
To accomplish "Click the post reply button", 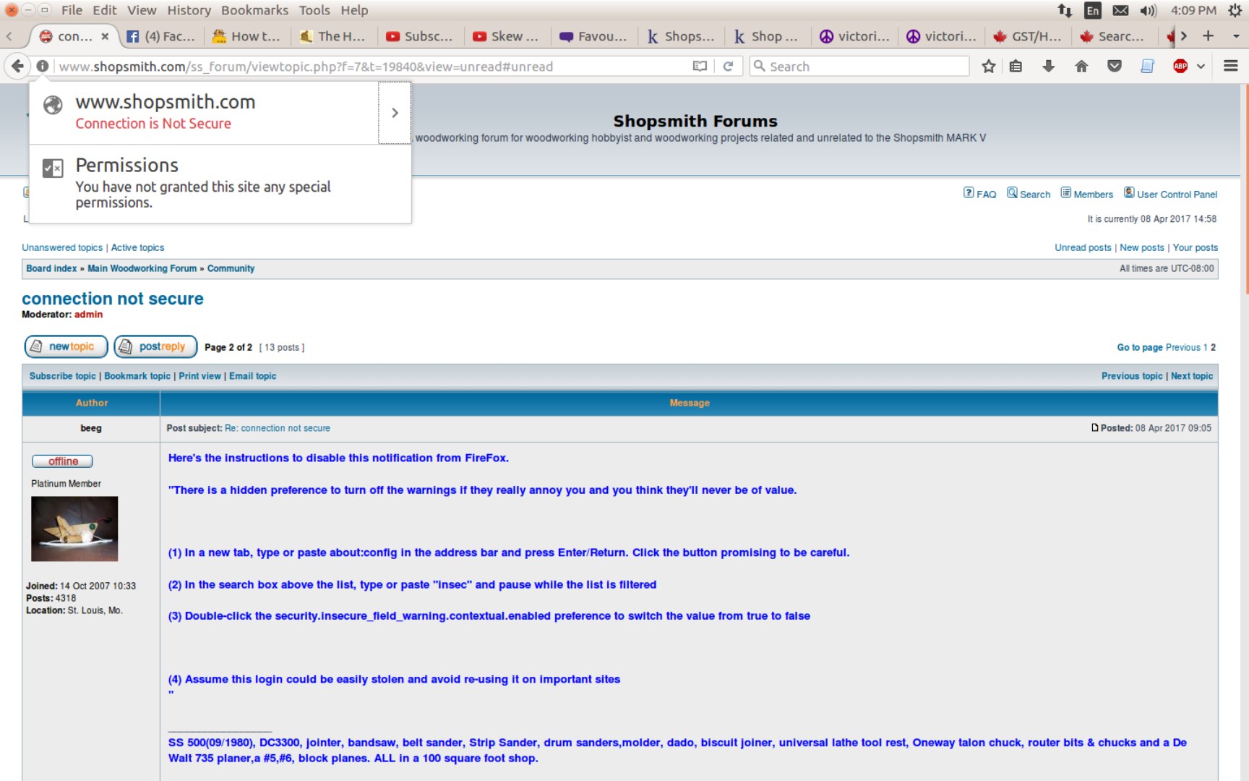I will coord(155,346).
